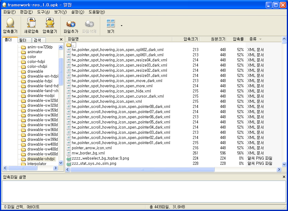Screen dimensions: 288x211
Task: Close the folder side panel
Action: pyautogui.click(x=61, y=40)
